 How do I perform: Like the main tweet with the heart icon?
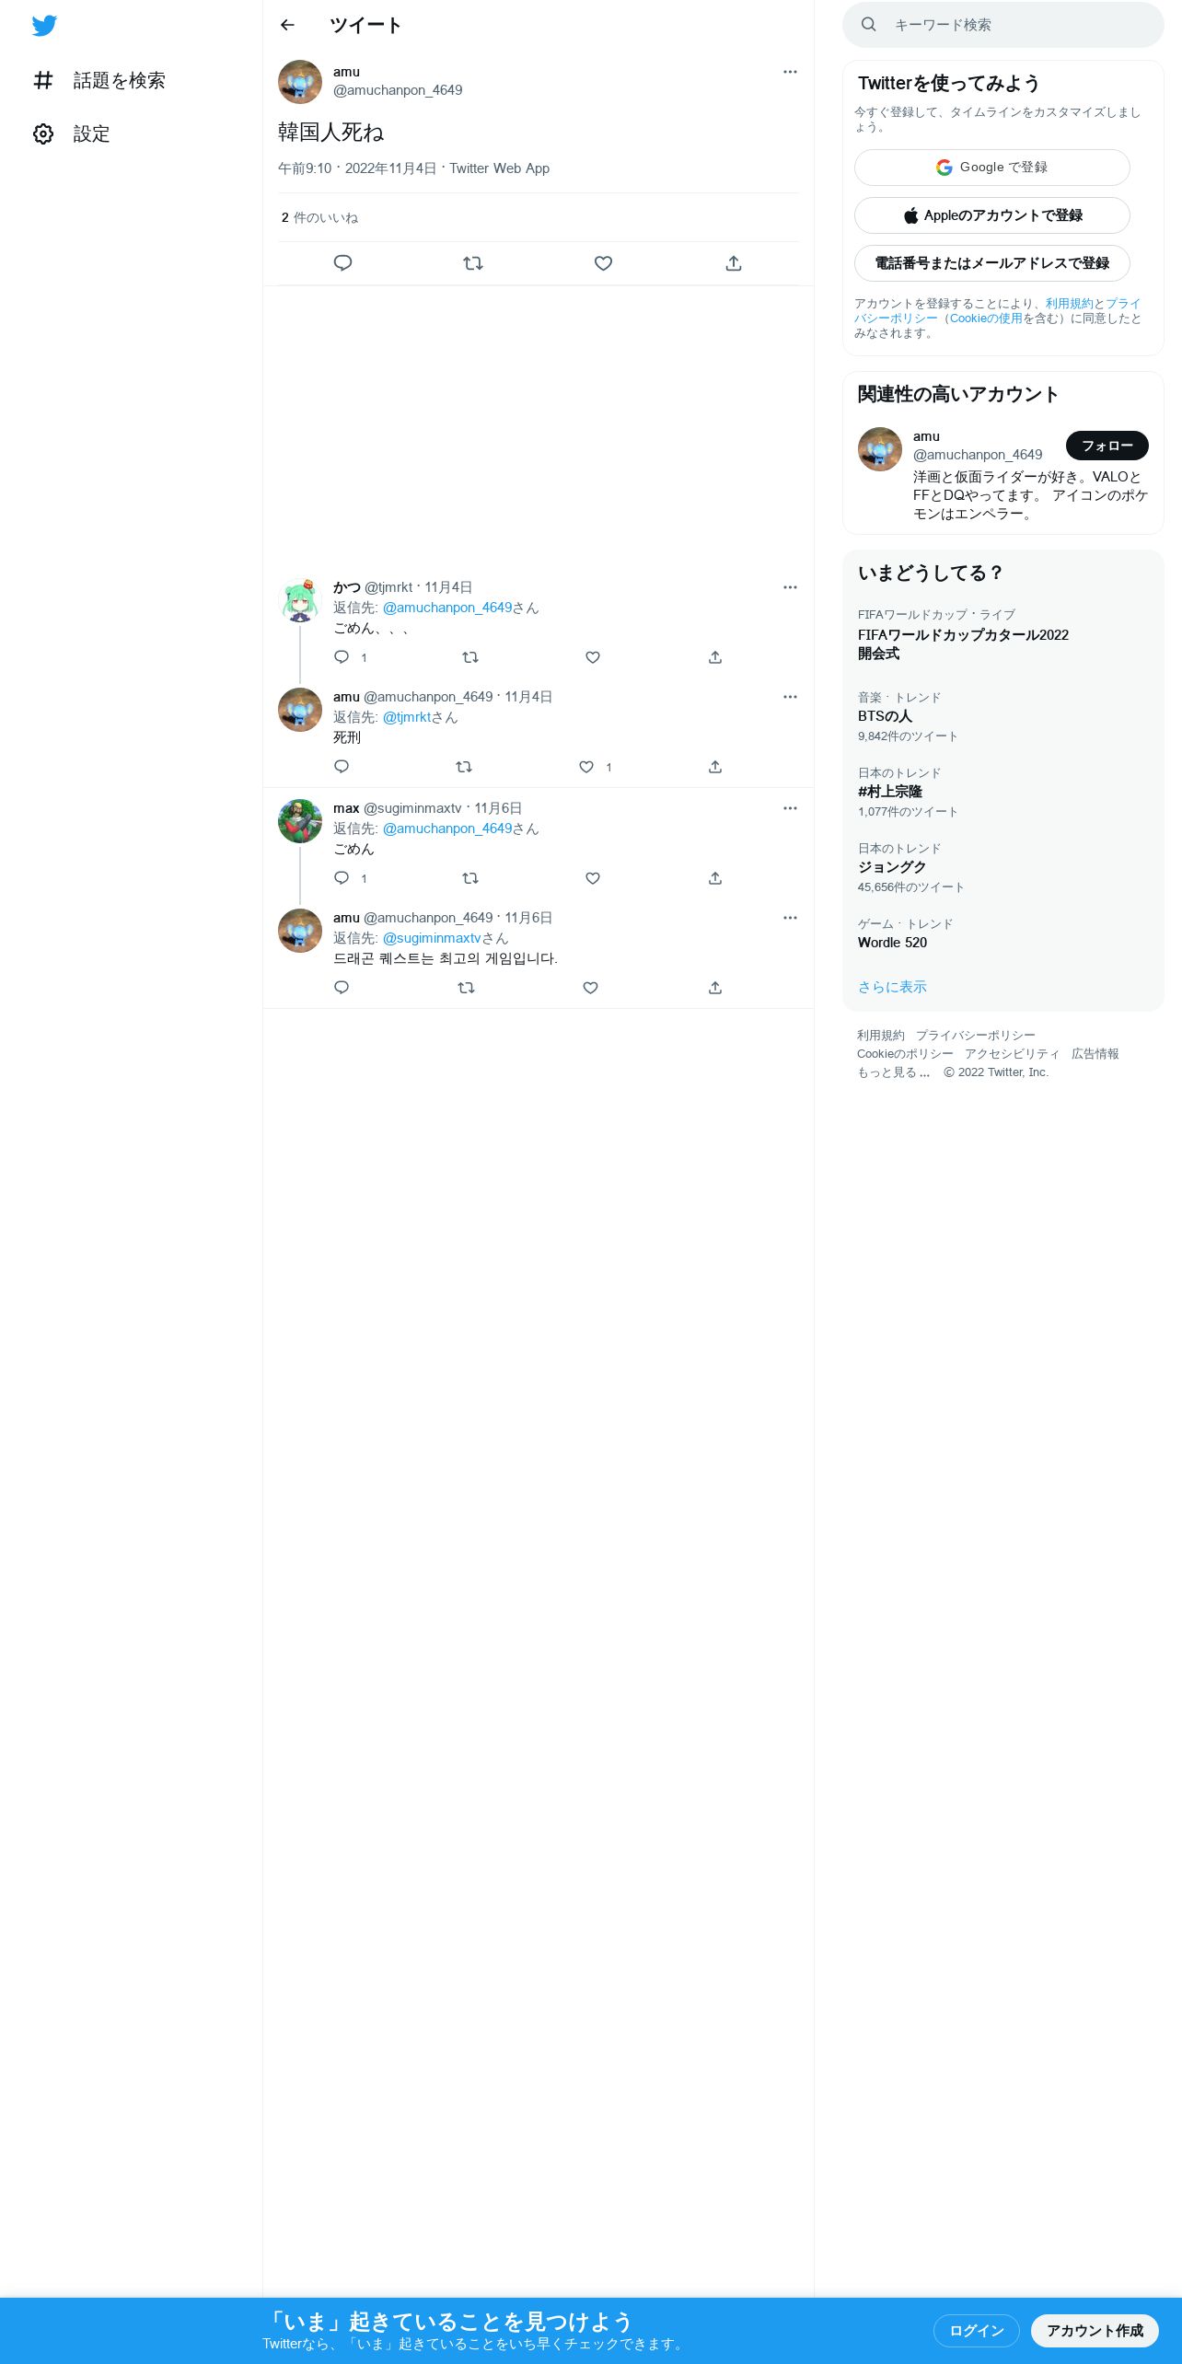pyautogui.click(x=603, y=263)
